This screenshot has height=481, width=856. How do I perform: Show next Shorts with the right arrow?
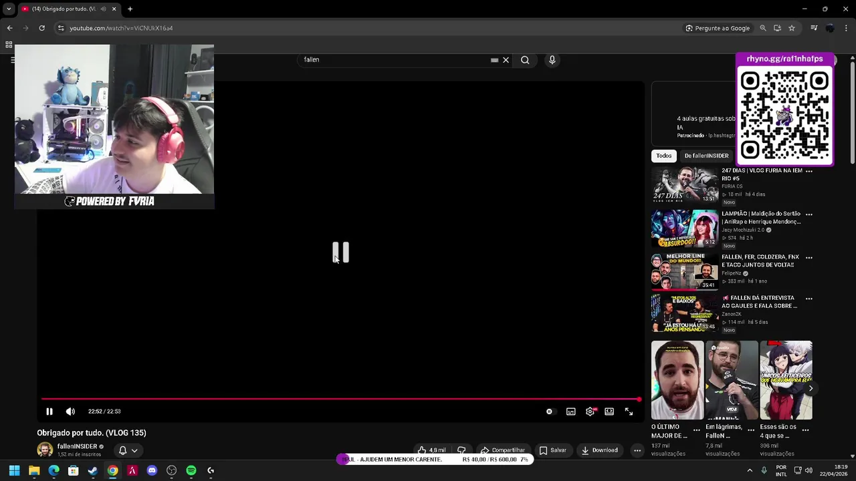tap(811, 388)
